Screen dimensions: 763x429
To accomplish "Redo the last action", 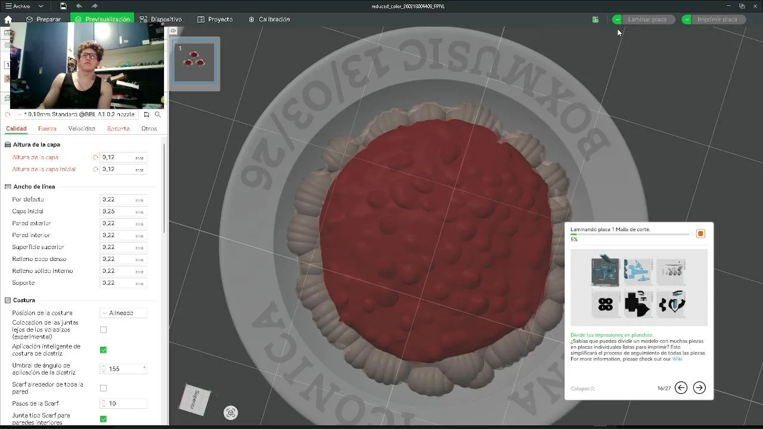I will point(95,6).
